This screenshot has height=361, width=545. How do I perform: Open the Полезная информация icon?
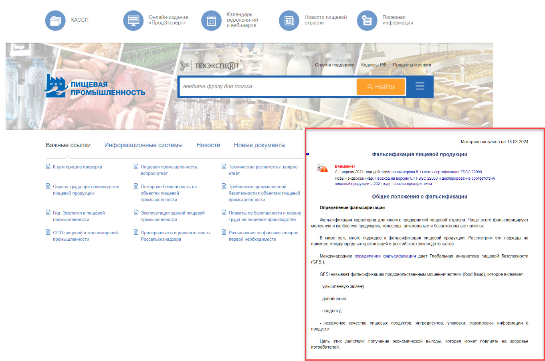coord(367,20)
